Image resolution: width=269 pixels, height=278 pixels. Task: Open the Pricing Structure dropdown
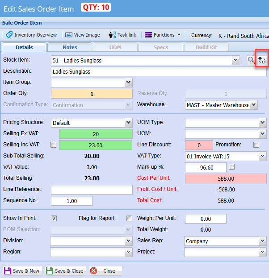pos(129,123)
